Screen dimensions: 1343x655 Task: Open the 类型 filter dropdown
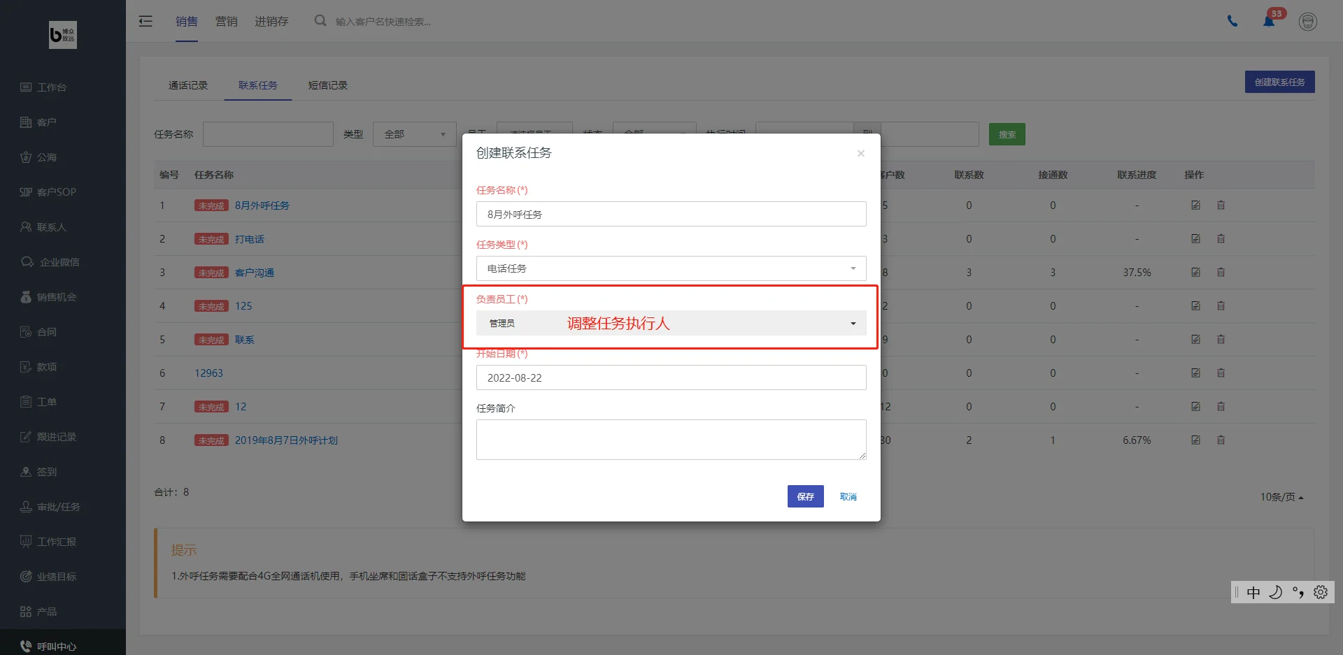(x=415, y=134)
